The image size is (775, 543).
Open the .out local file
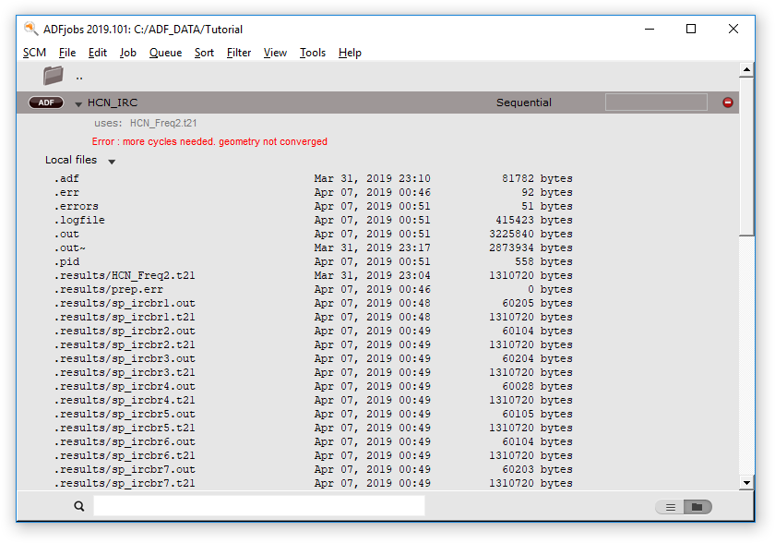66,234
